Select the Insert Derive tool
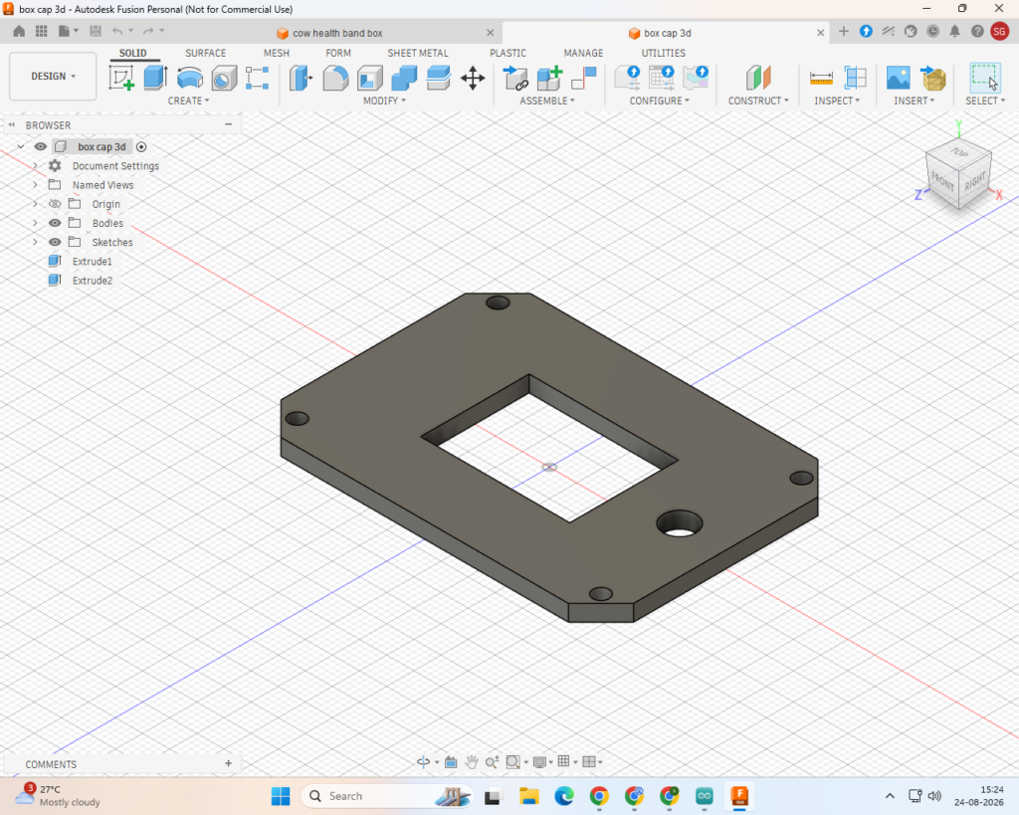Viewport: 1019px width, 815px height. point(933,78)
